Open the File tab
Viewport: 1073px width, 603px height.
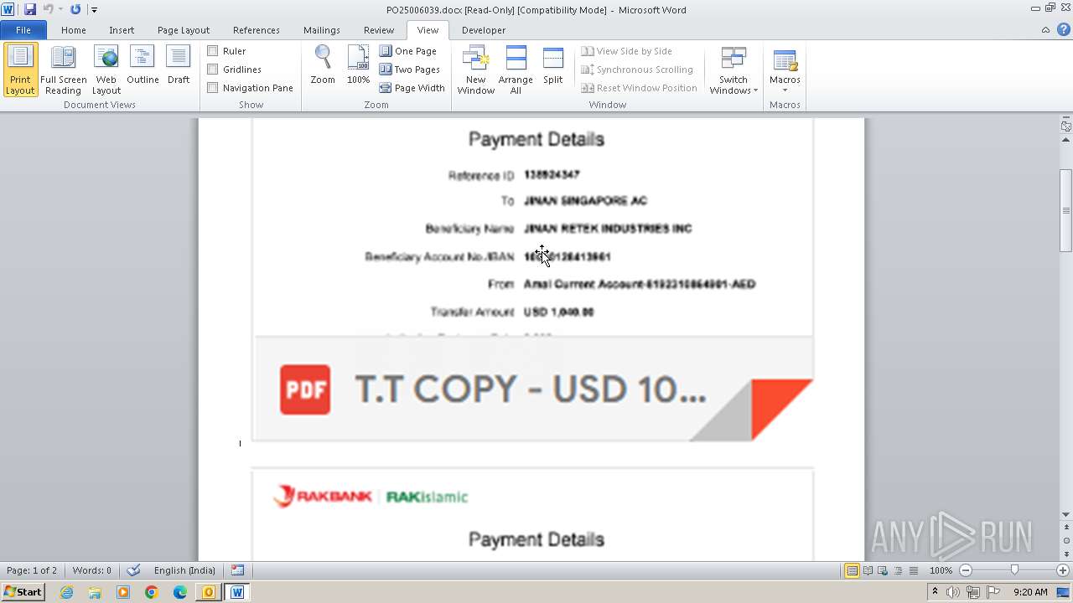point(23,30)
